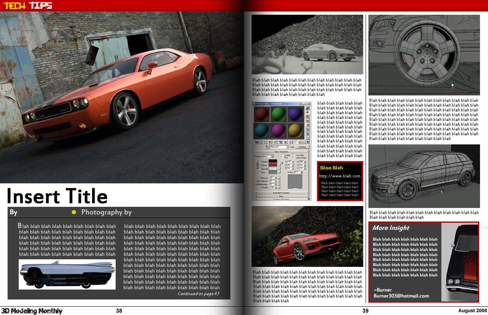The height and width of the screenshot is (315, 488).
Task: Select the green material sample sphere
Action: click(279, 114)
